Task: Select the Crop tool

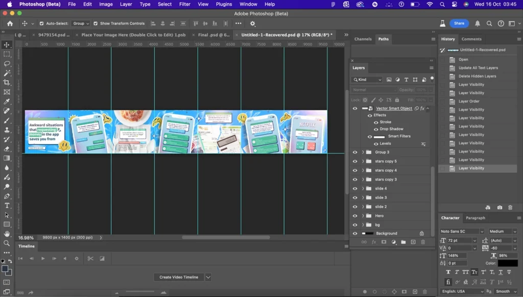Action: [7, 82]
